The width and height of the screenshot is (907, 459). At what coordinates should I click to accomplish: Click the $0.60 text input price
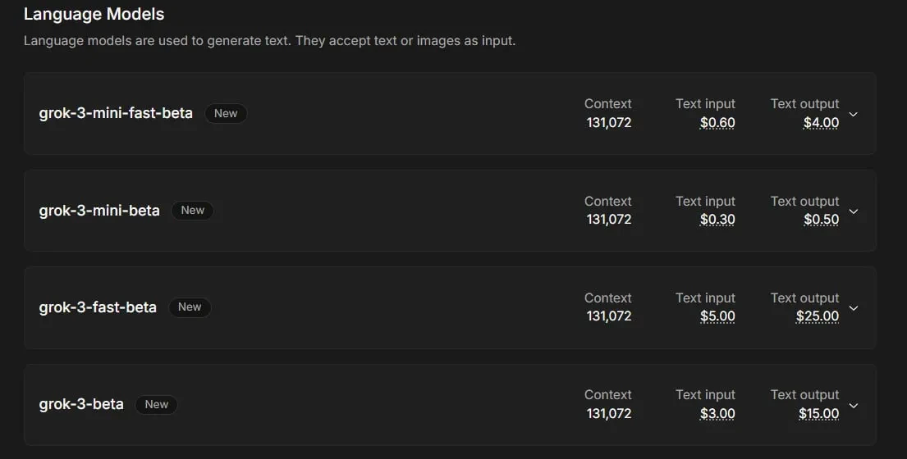coord(717,122)
